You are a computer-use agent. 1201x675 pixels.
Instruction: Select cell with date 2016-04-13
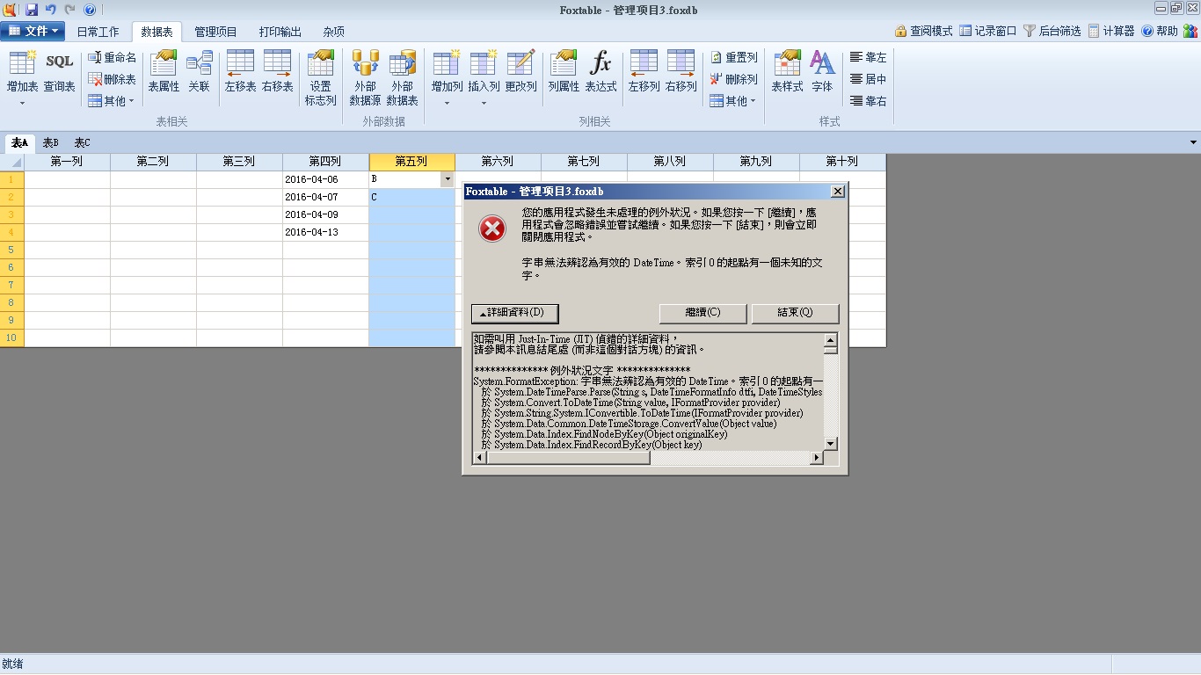click(x=325, y=232)
